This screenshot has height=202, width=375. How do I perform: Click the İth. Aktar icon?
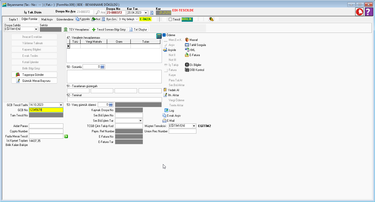(x=165, y=95)
